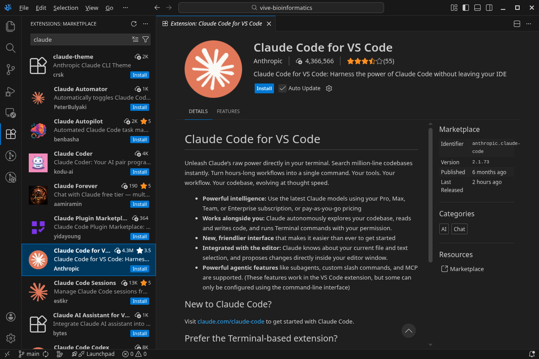Viewport: 539px width, 359px height.
Task: Click the scroll-to-top arrow button
Action: [x=408, y=331]
